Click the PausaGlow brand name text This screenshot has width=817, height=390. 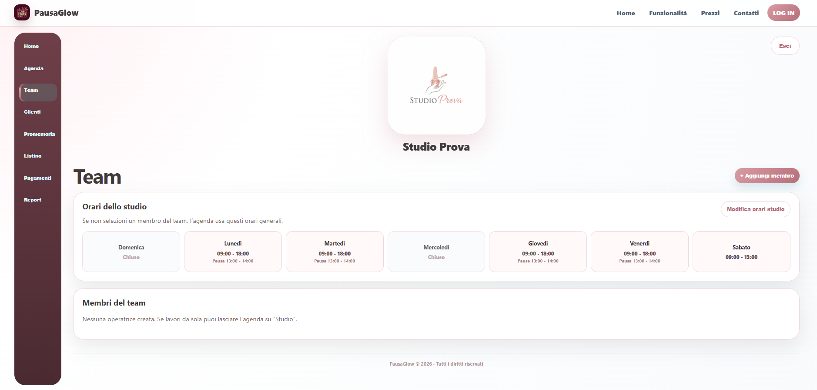pyautogui.click(x=56, y=13)
